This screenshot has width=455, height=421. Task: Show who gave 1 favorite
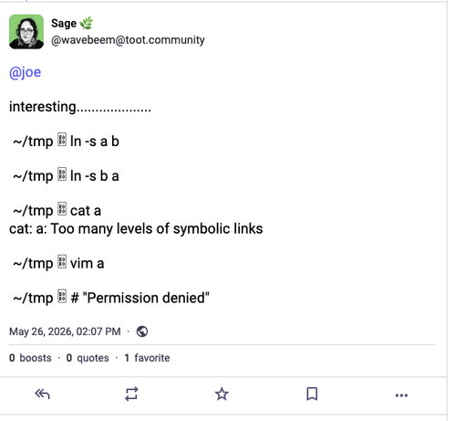pos(147,358)
